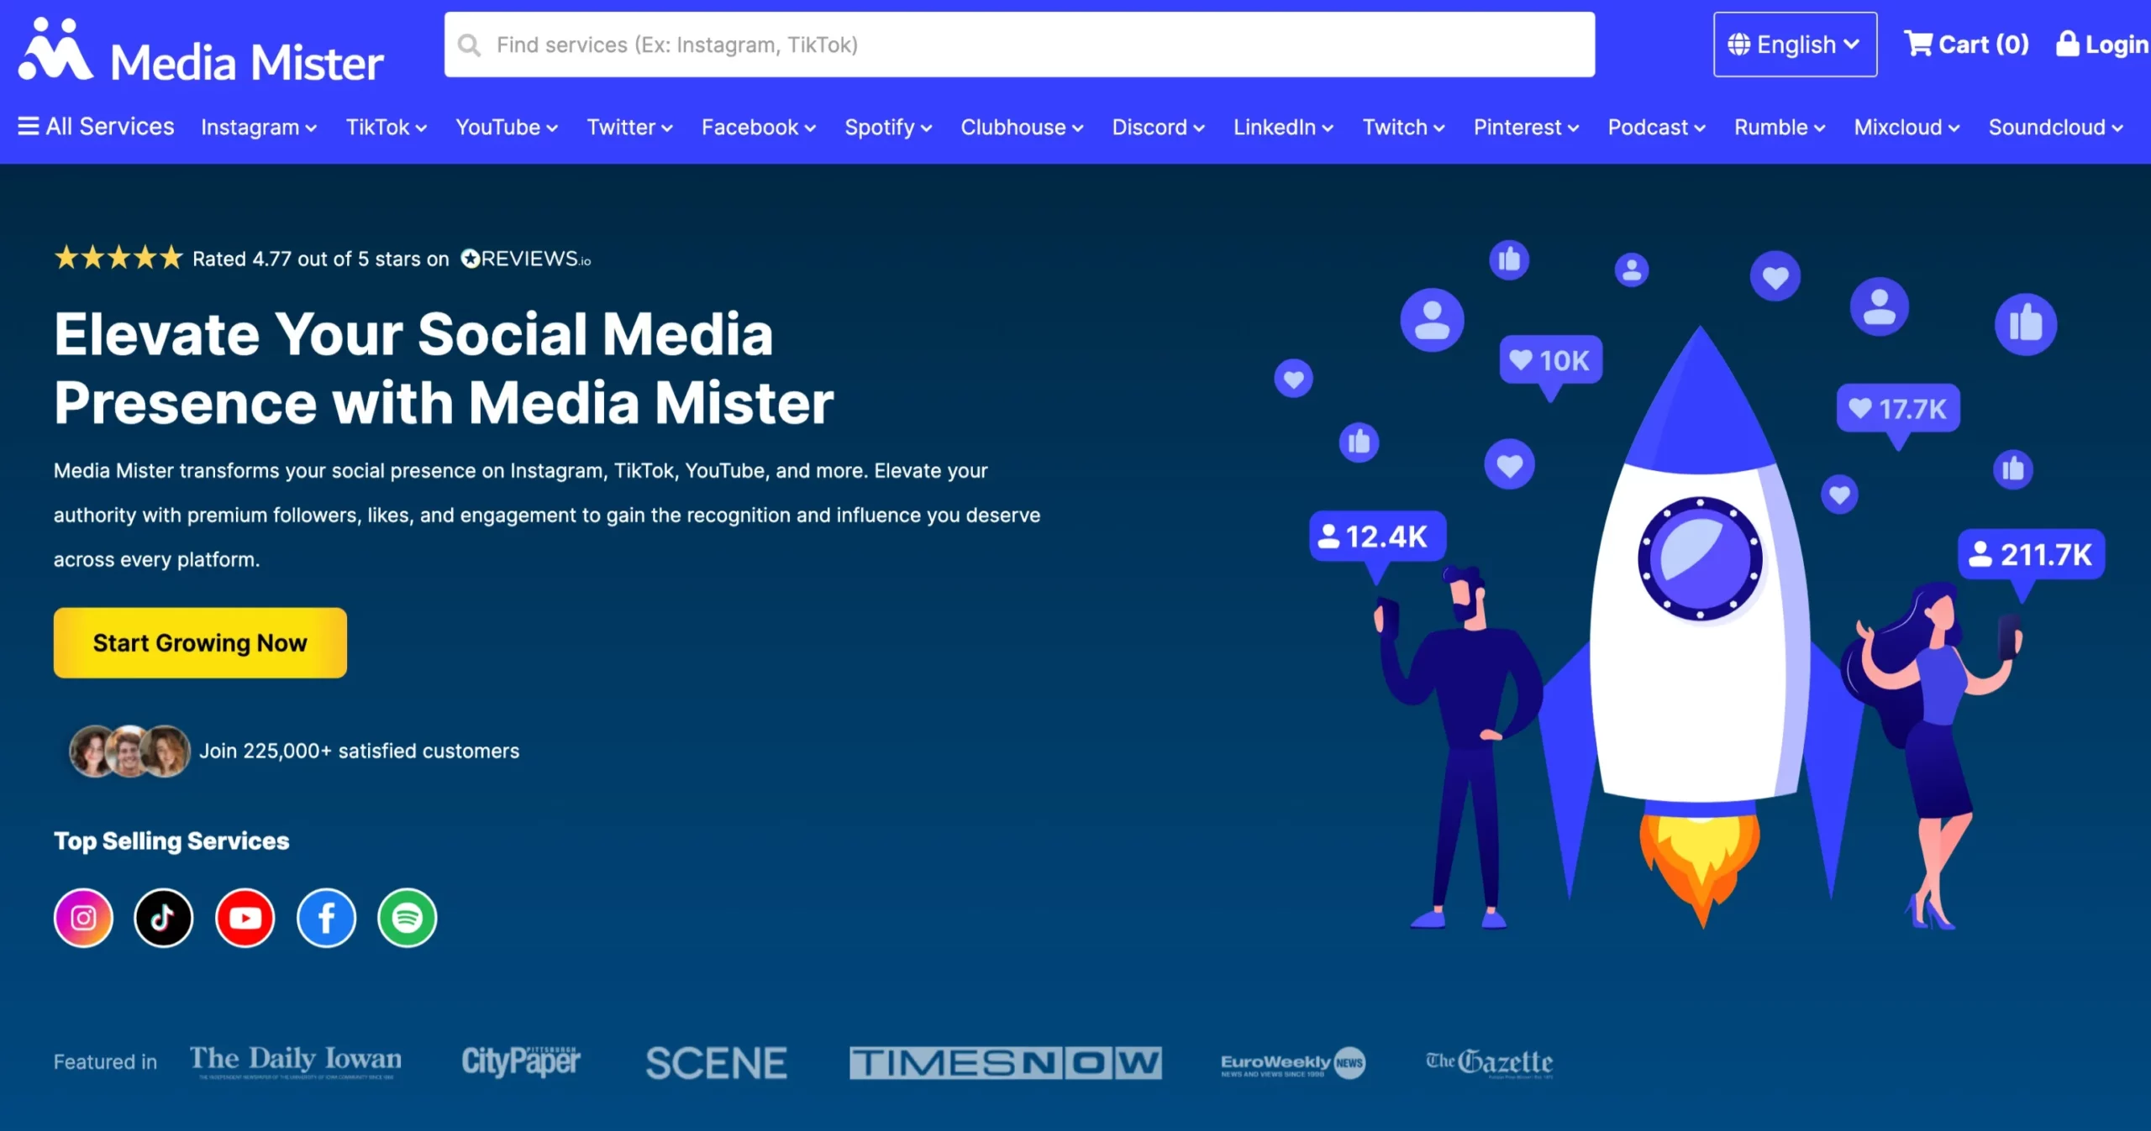Click the 'Elevate Your Social Media' headline
This screenshot has height=1131, width=2151.
pos(413,334)
